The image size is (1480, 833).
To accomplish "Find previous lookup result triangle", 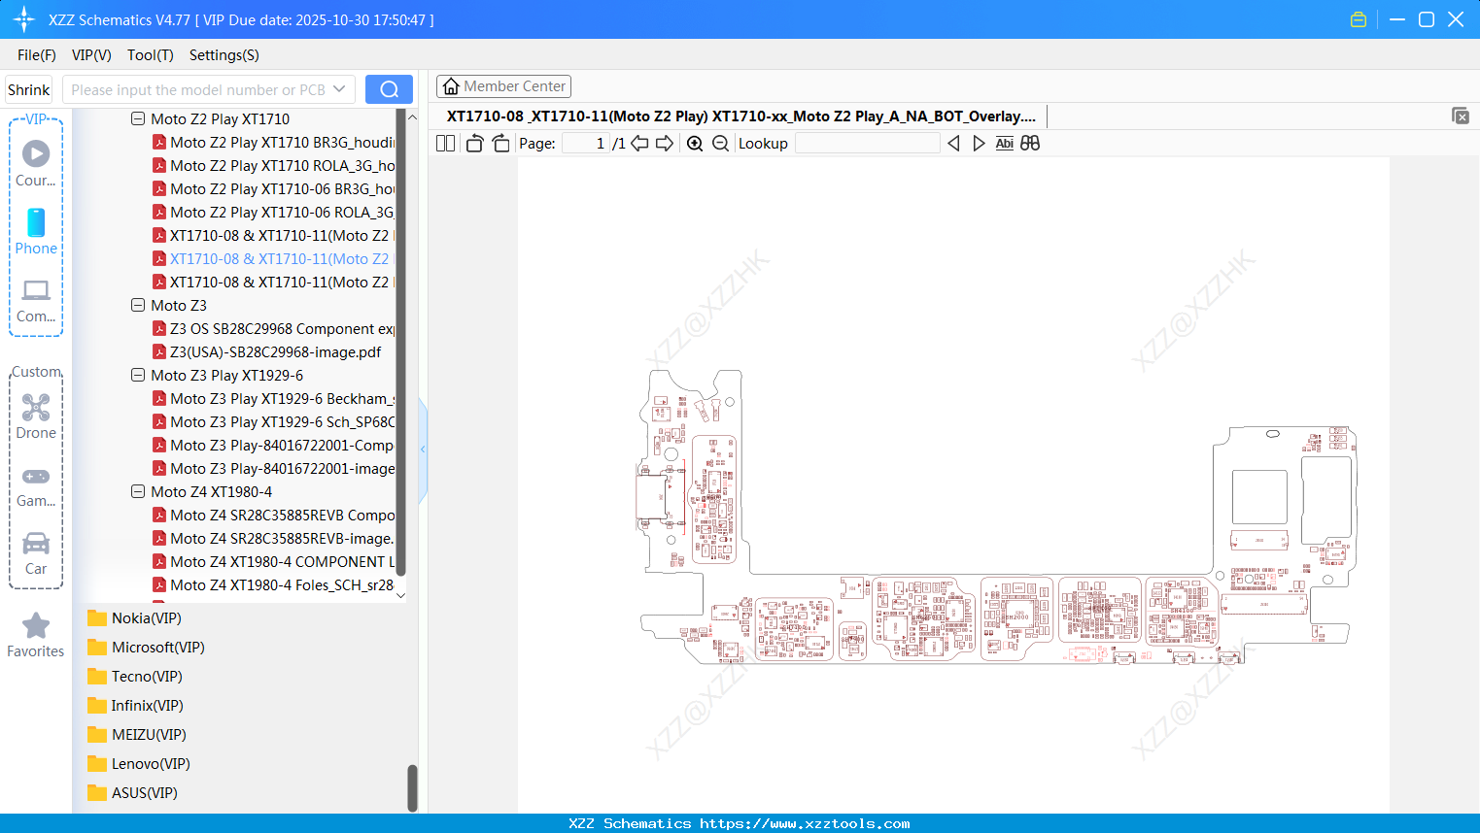I will [953, 143].
